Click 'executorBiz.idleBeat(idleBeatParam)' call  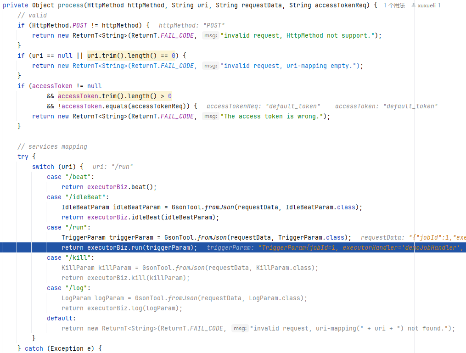[x=151, y=217]
